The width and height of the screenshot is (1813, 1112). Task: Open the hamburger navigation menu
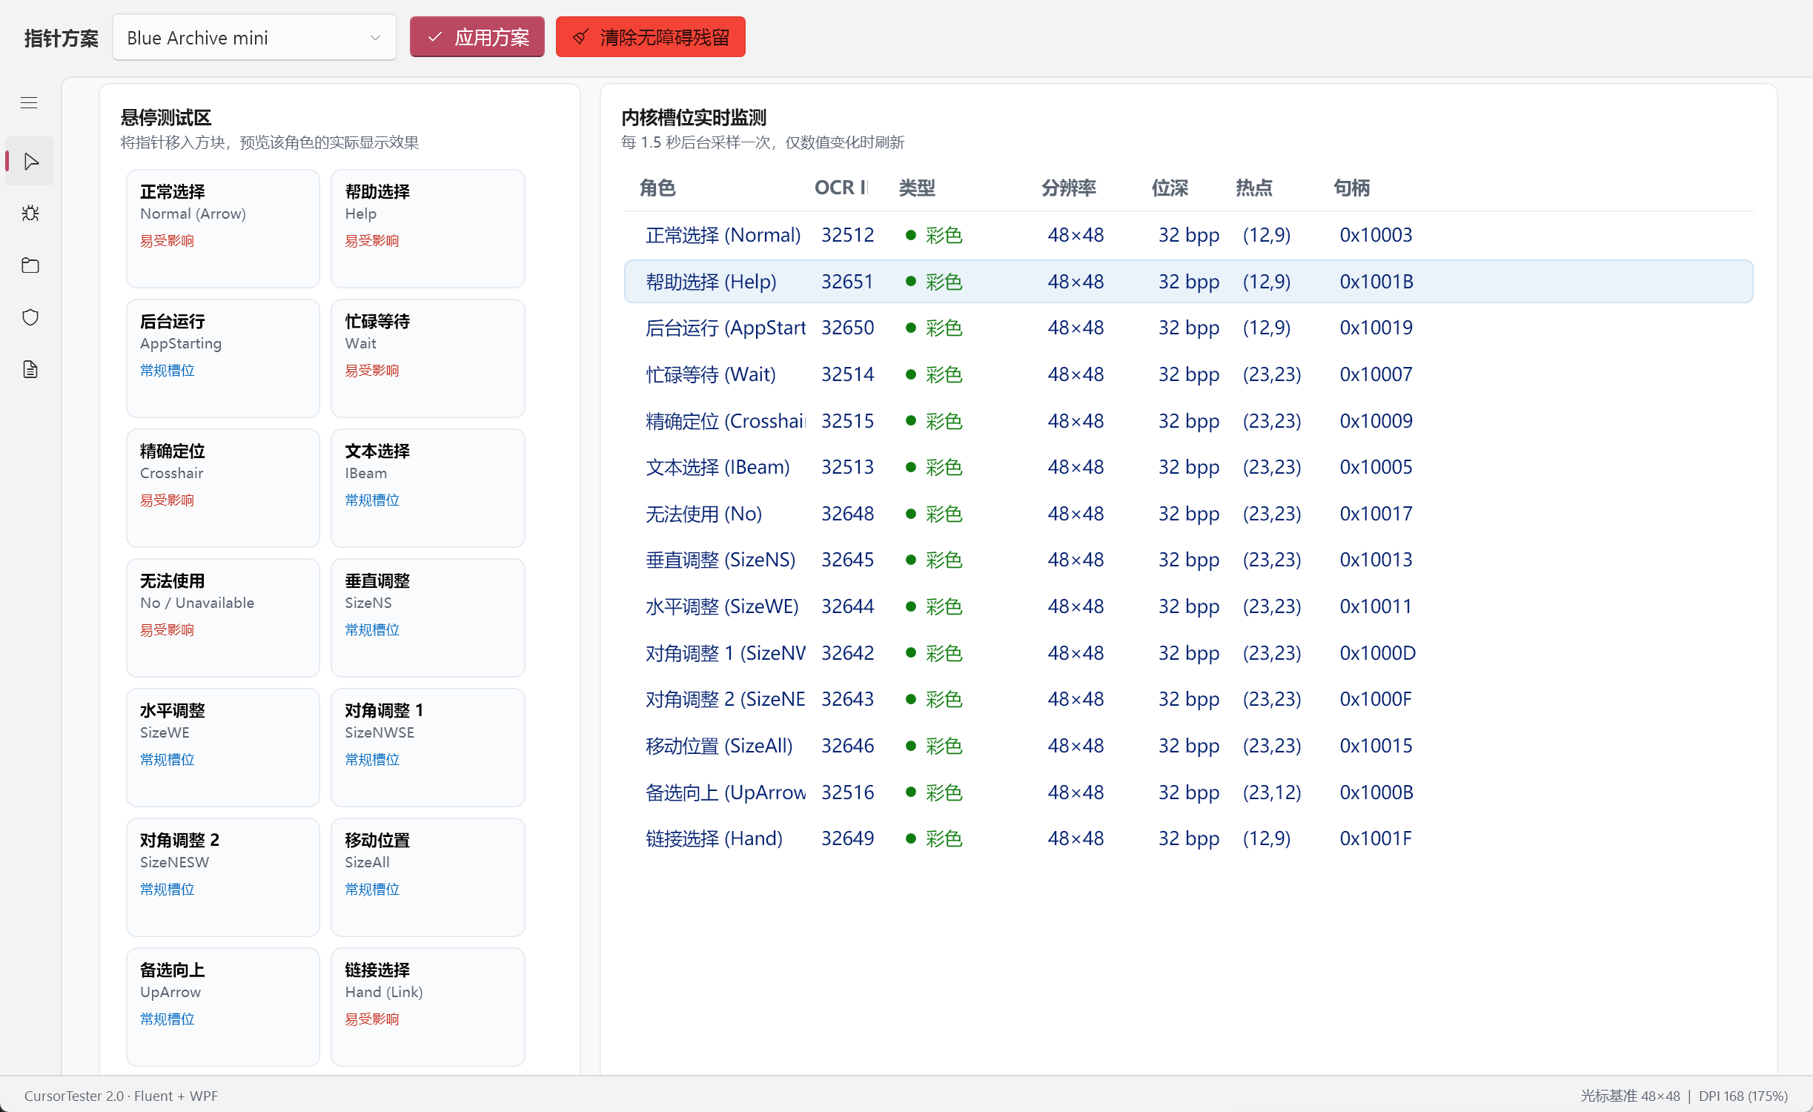29,103
